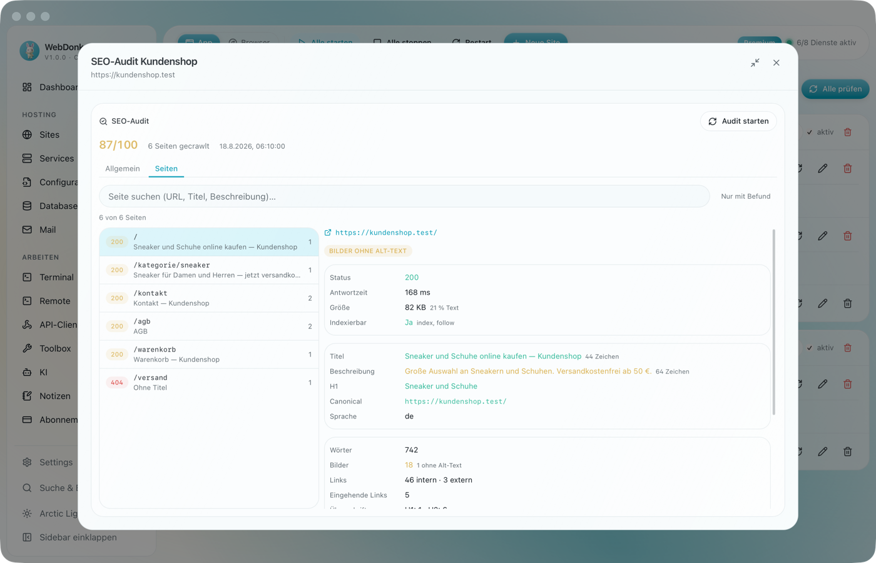The height and width of the screenshot is (563, 876).
Task: Click the detail panel vertical scrollbar
Action: click(x=774, y=322)
